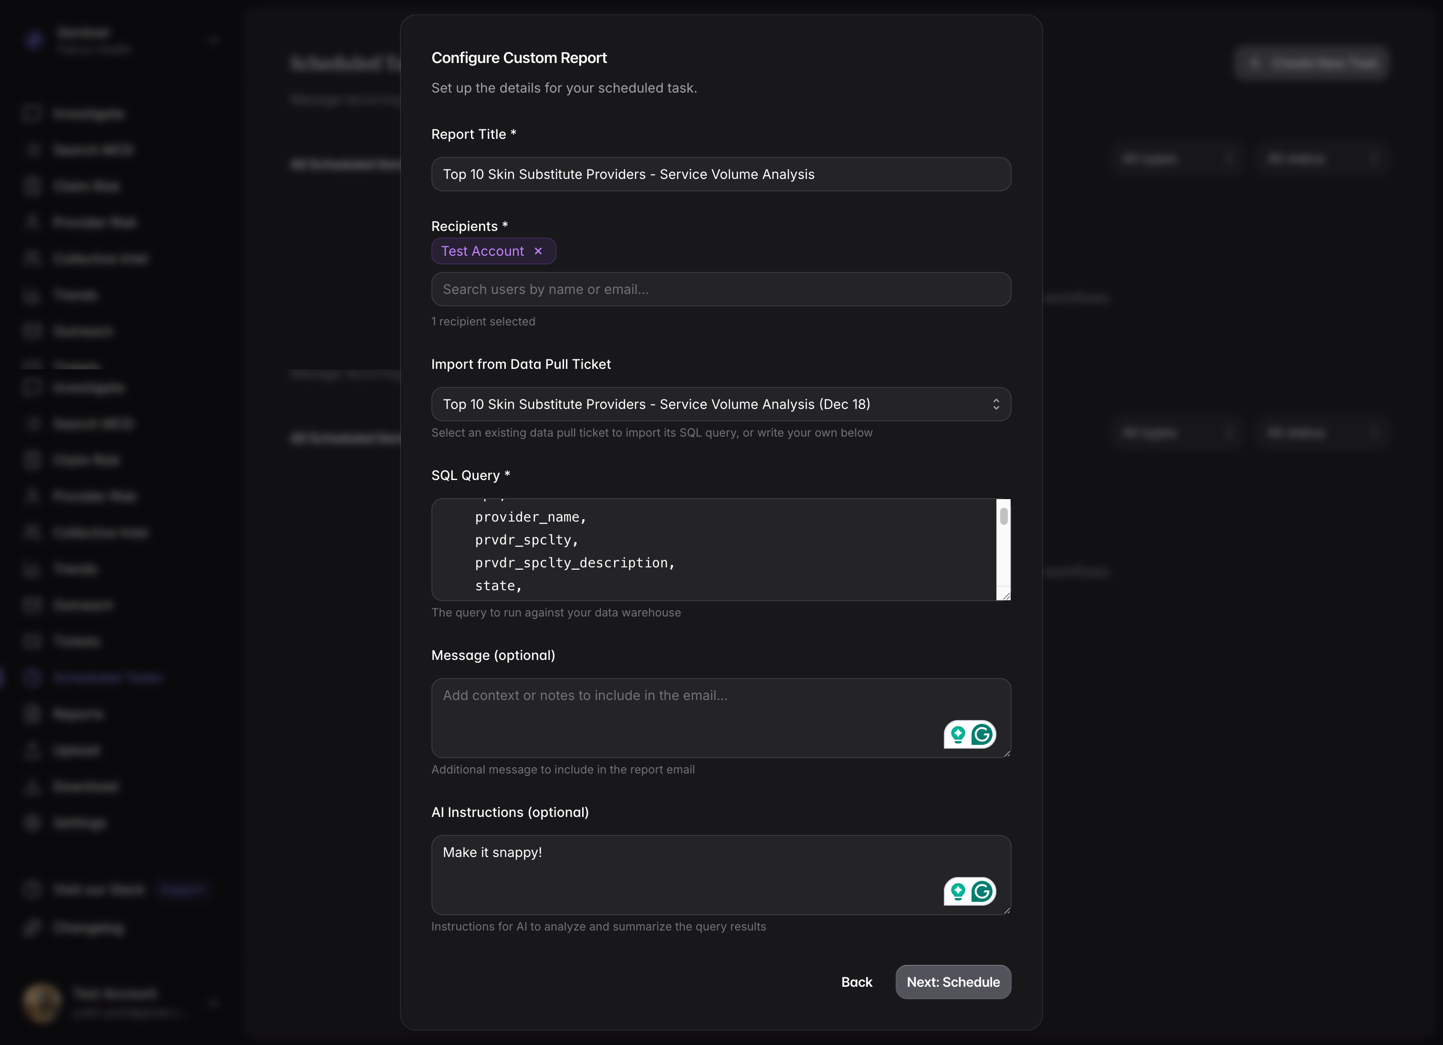The image size is (1443, 1045).
Task: Click the SQL Query scrollbar thumb
Action: click(1004, 516)
